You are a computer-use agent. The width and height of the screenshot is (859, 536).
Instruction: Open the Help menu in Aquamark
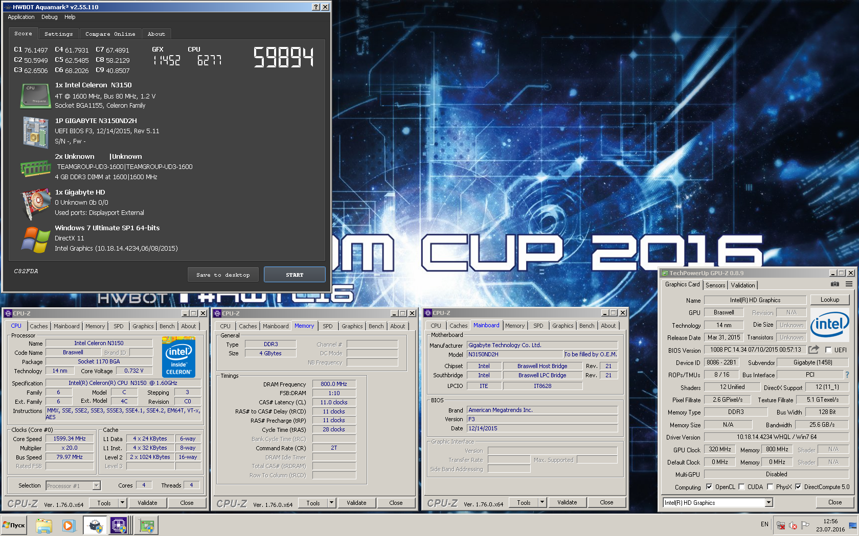tap(70, 17)
